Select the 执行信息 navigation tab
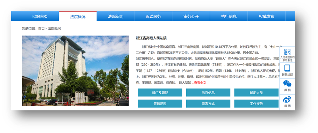This screenshot has height=133, width=318. coord(229,17)
